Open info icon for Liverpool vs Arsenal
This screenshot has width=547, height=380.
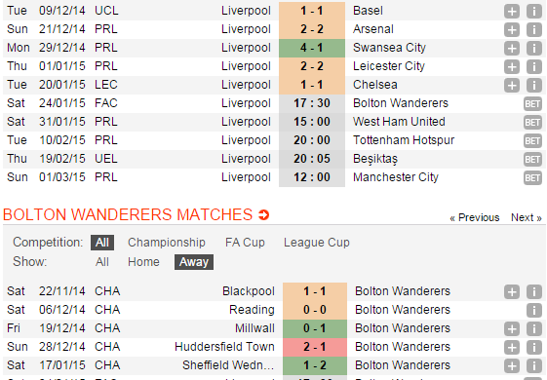click(x=533, y=29)
